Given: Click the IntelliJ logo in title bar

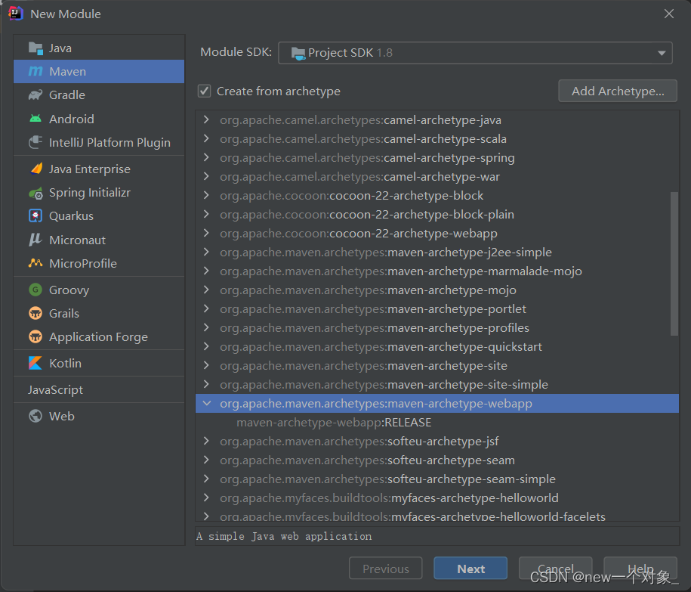Looking at the screenshot, I should point(15,14).
